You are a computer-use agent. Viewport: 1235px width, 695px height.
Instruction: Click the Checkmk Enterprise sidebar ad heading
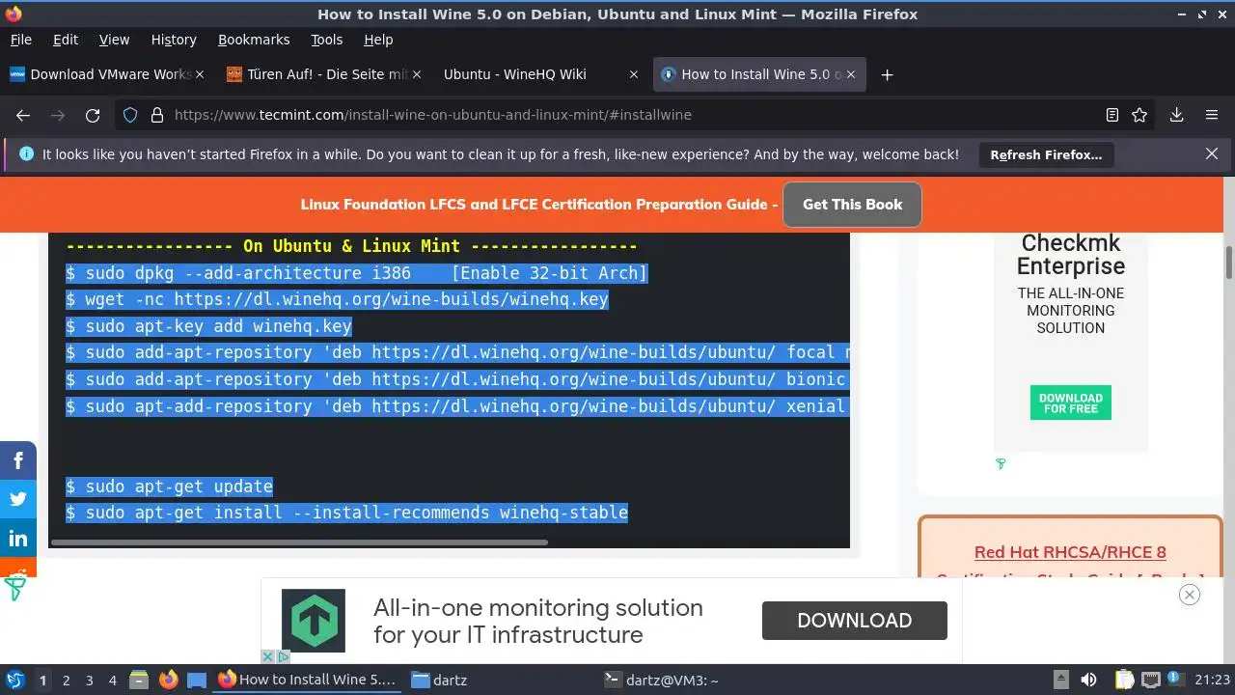pyautogui.click(x=1071, y=255)
